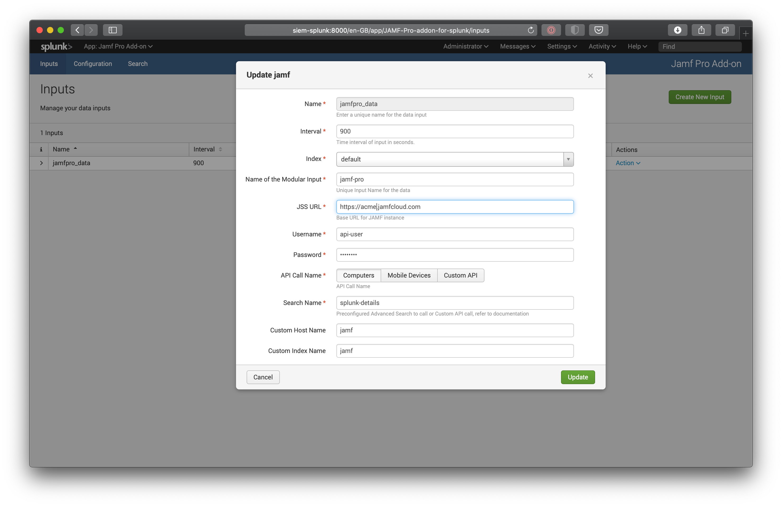The width and height of the screenshot is (782, 506).
Task: Click the green Update button
Action: pos(577,377)
